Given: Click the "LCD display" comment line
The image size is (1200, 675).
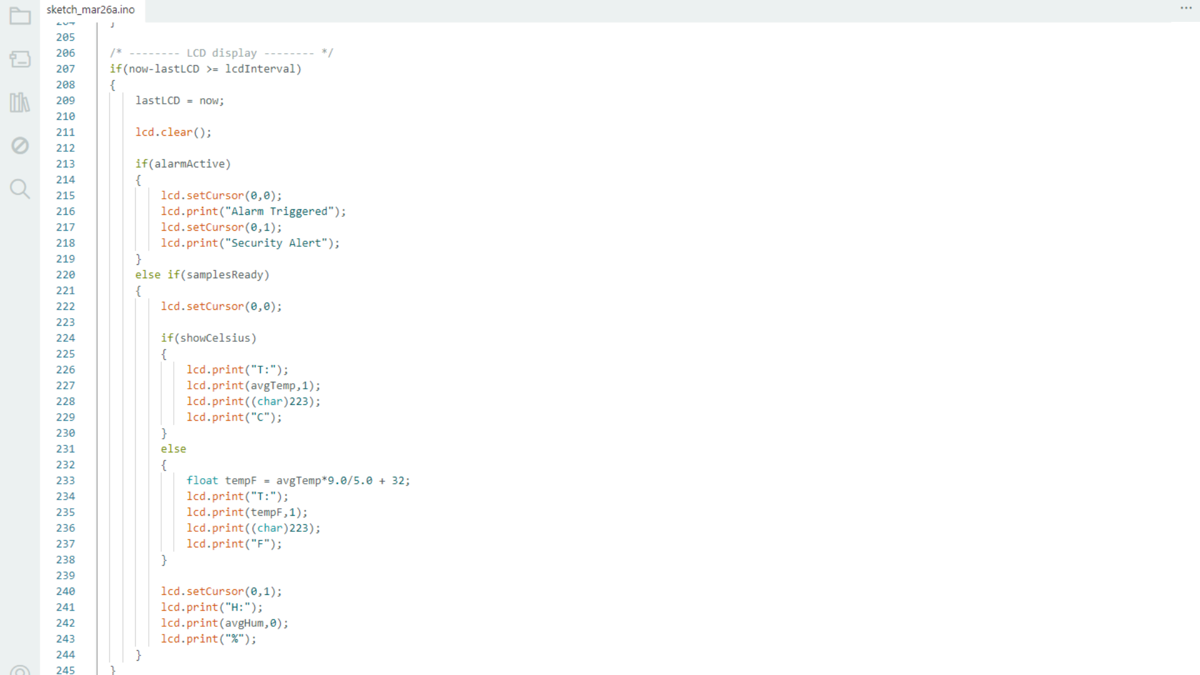Looking at the screenshot, I should 222,53.
